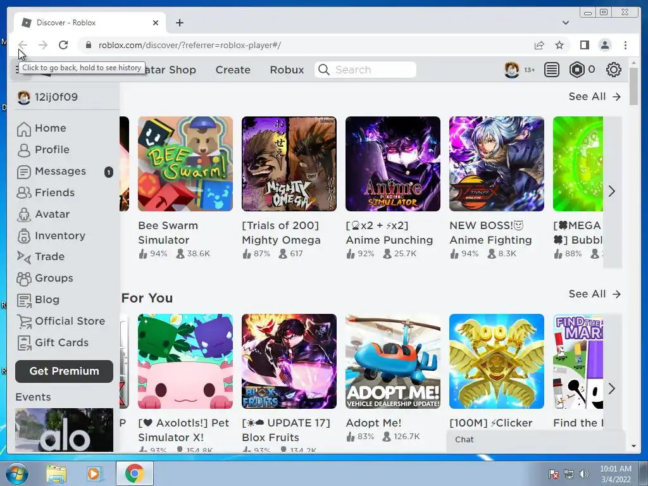Open Anime Fighting game thumbnail
Viewport: 648px width, 486px height.
(x=497, y=164)
